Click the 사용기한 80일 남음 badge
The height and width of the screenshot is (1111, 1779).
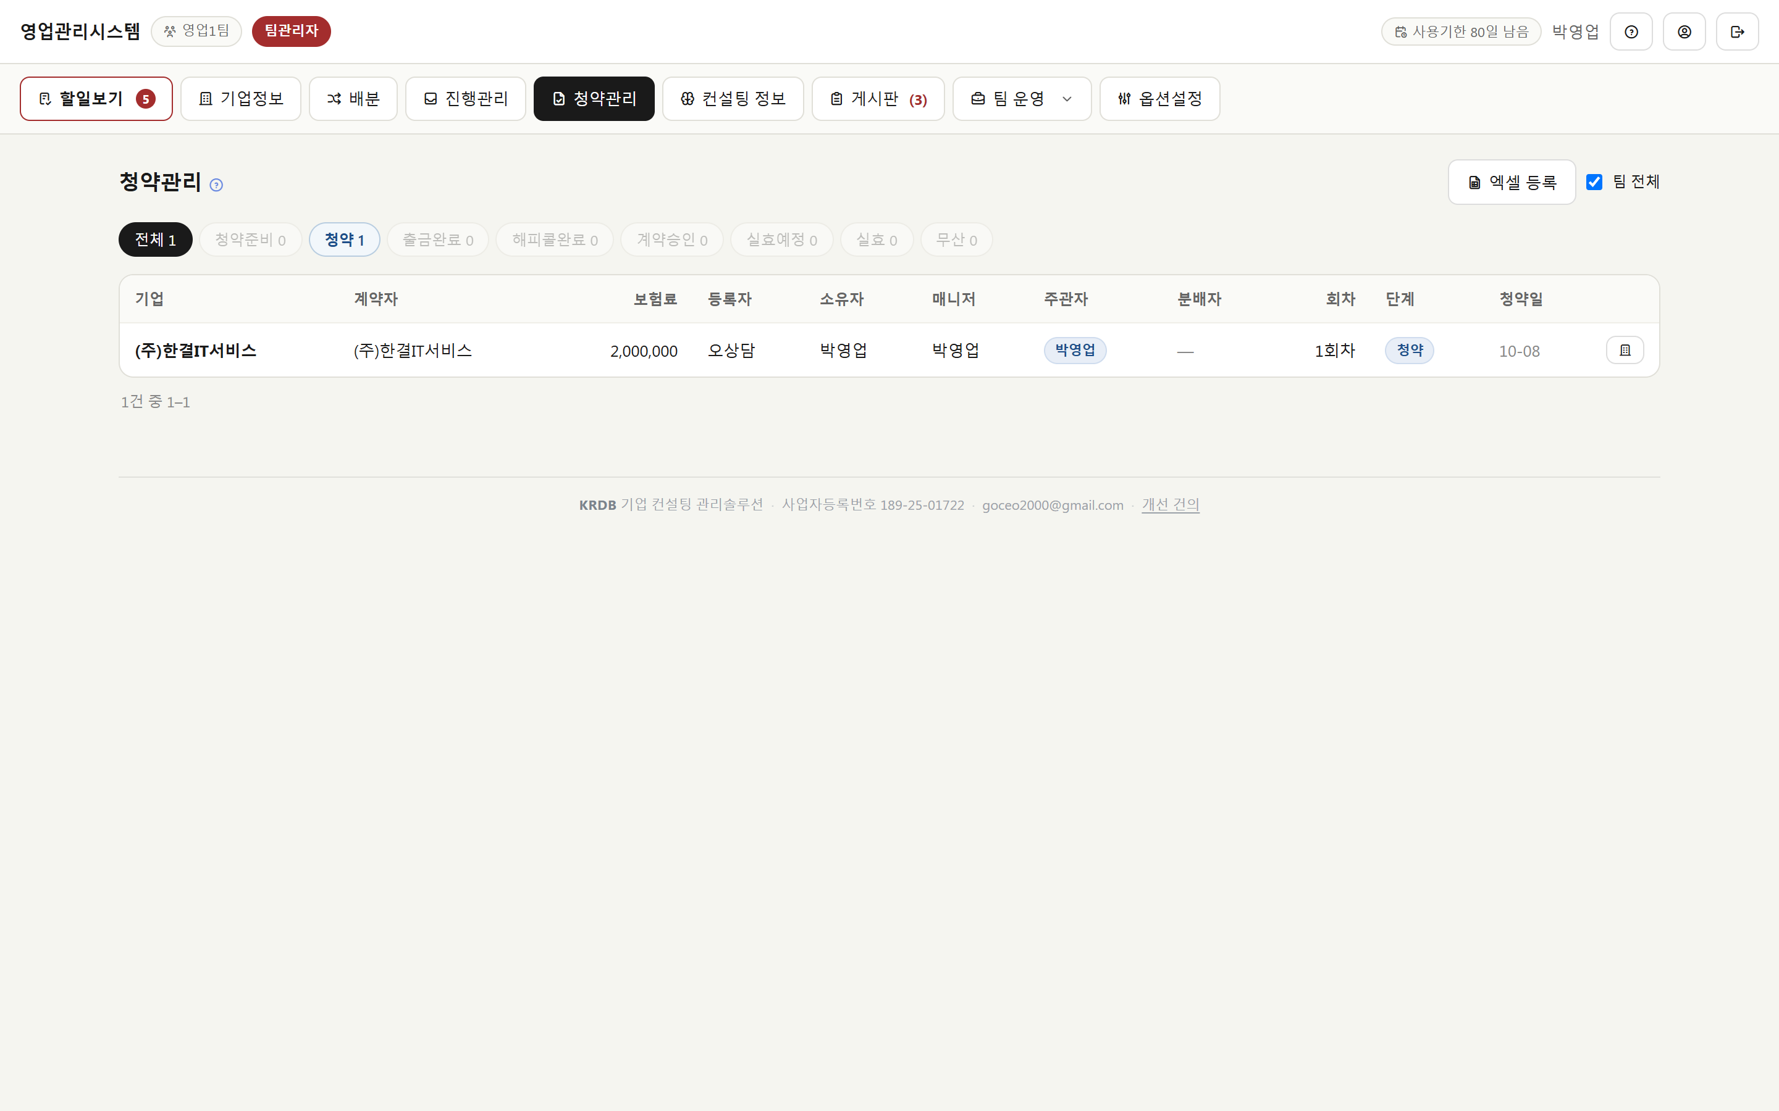click(x=1461, y=31)
